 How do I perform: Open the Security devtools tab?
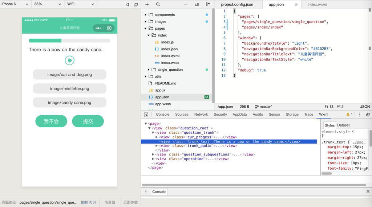(x=220, y=115)
